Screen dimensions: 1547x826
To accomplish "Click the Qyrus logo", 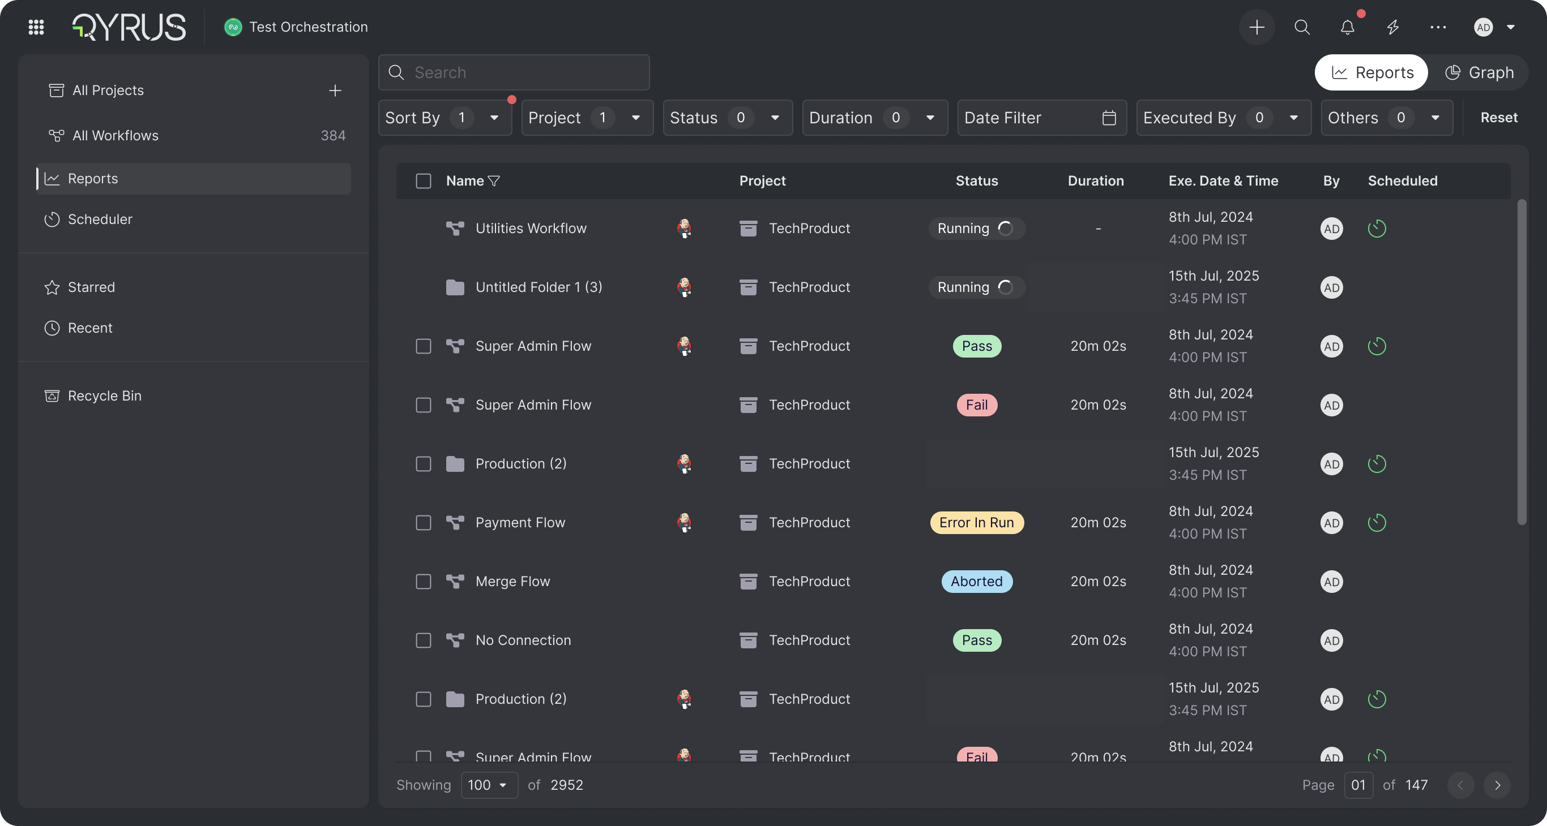I will (x=129, y=27).
